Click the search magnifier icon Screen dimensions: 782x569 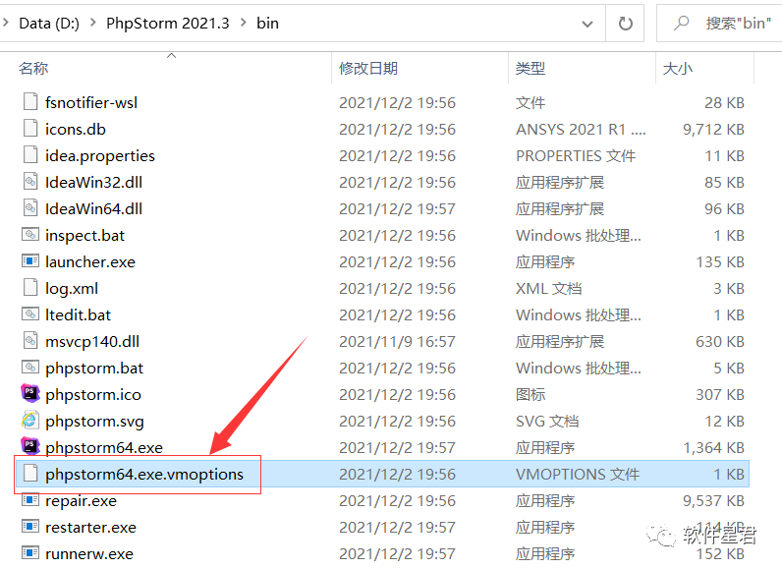coord(681,23)
